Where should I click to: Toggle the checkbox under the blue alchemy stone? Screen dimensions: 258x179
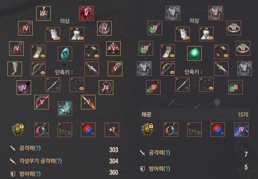click(64, 65)
